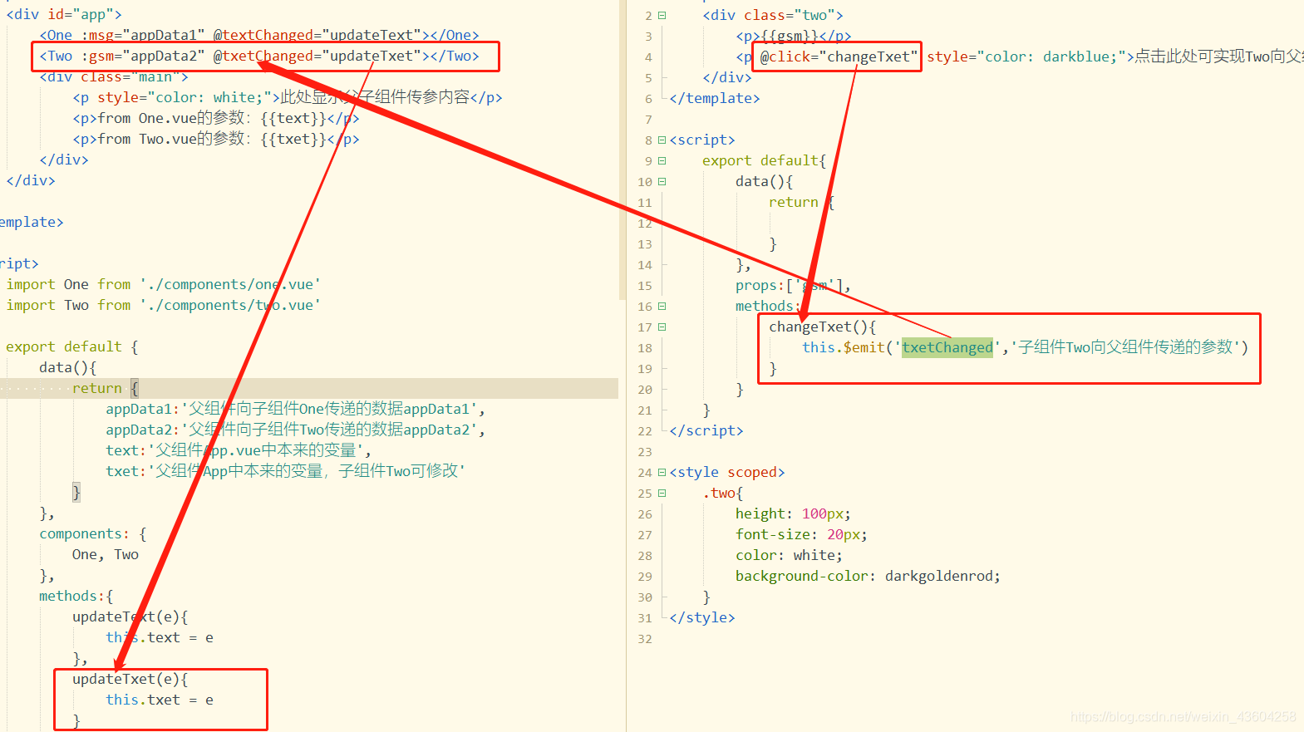The width and height of the screenshot is (1304, 732).
Task: Collapse the div class="two" fold at line 2
Action: tap(662, 15)
